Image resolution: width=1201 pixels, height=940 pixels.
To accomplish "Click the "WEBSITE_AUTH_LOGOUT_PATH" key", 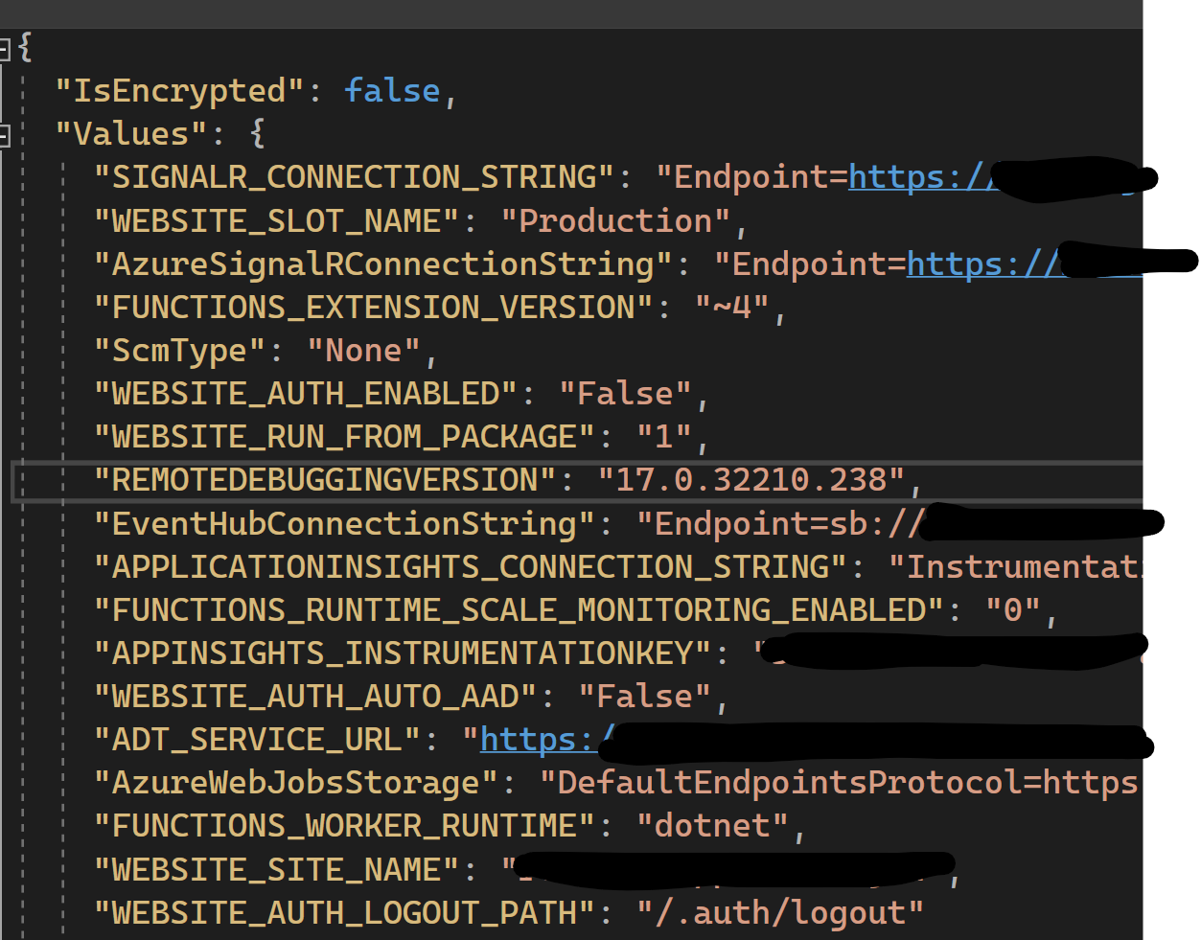I will [x=344, y=913].
